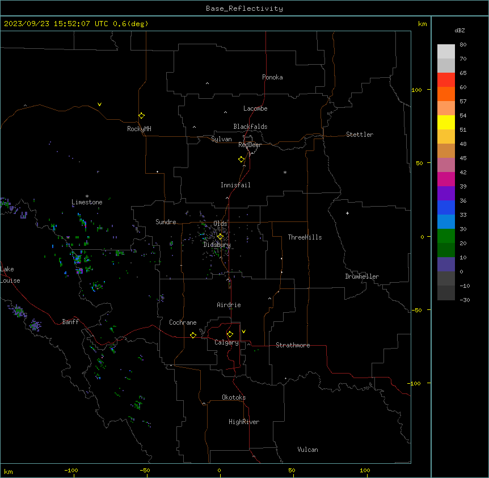Click the RedDeer city label
The image size is (489, 478).
click(250, 145)
